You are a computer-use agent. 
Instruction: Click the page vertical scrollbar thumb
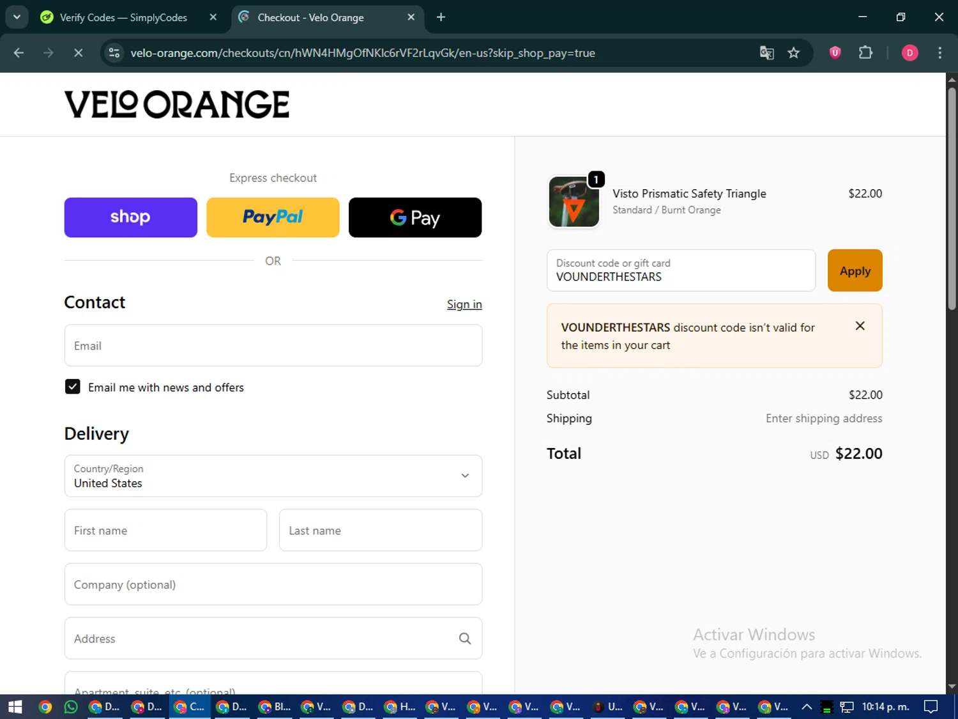pos(952,198)
